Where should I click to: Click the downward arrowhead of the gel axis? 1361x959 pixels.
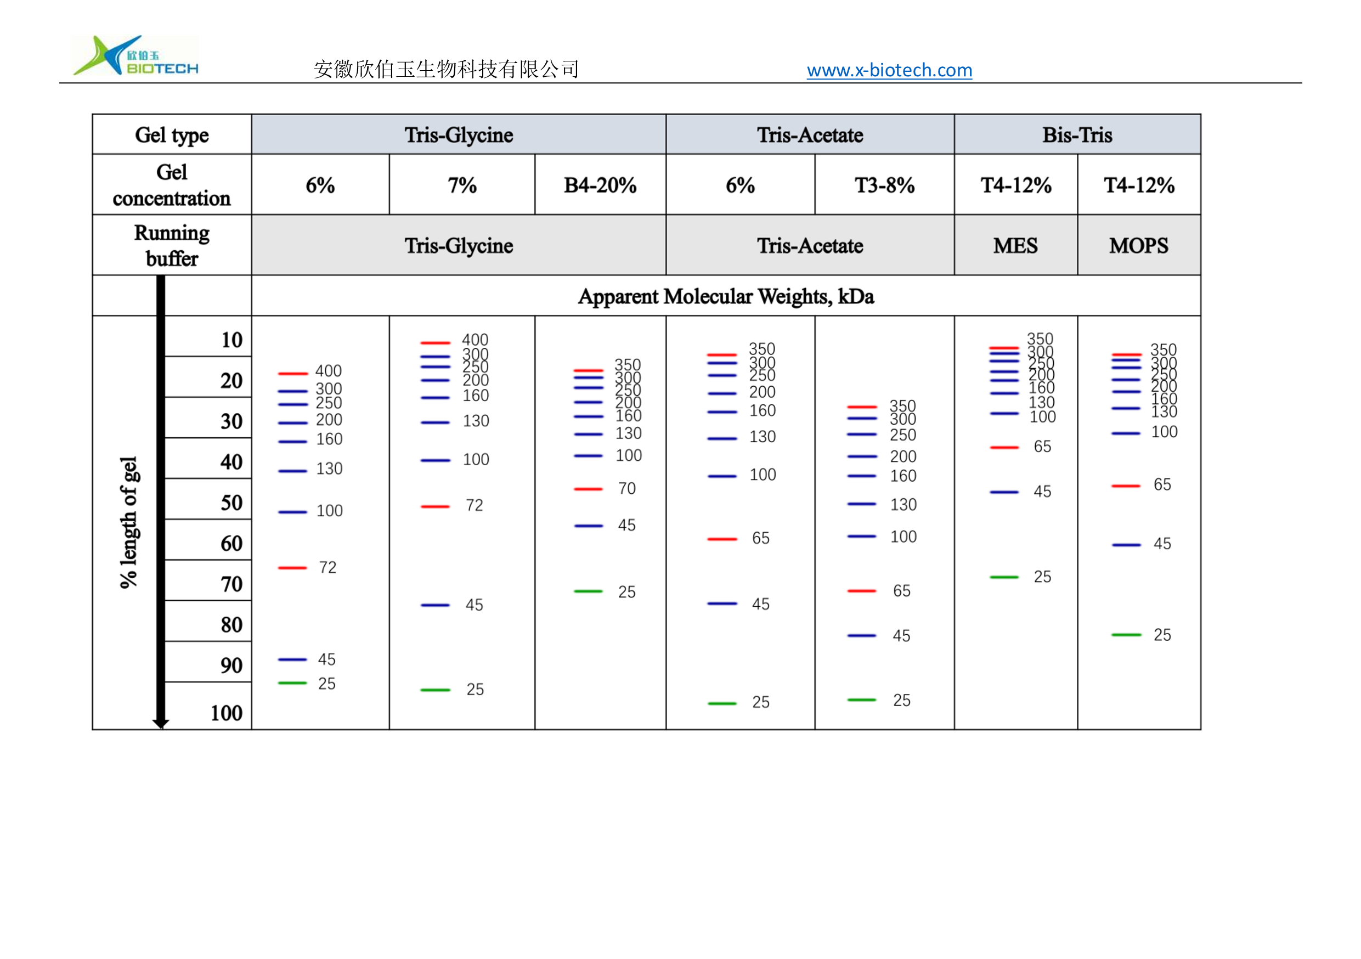pos(161,723)
